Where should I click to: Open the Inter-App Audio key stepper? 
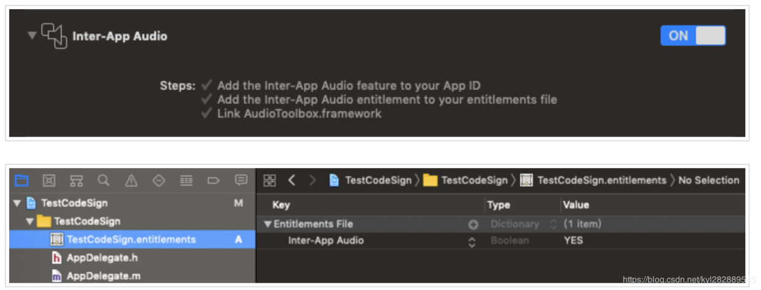(x=472, y=242)
